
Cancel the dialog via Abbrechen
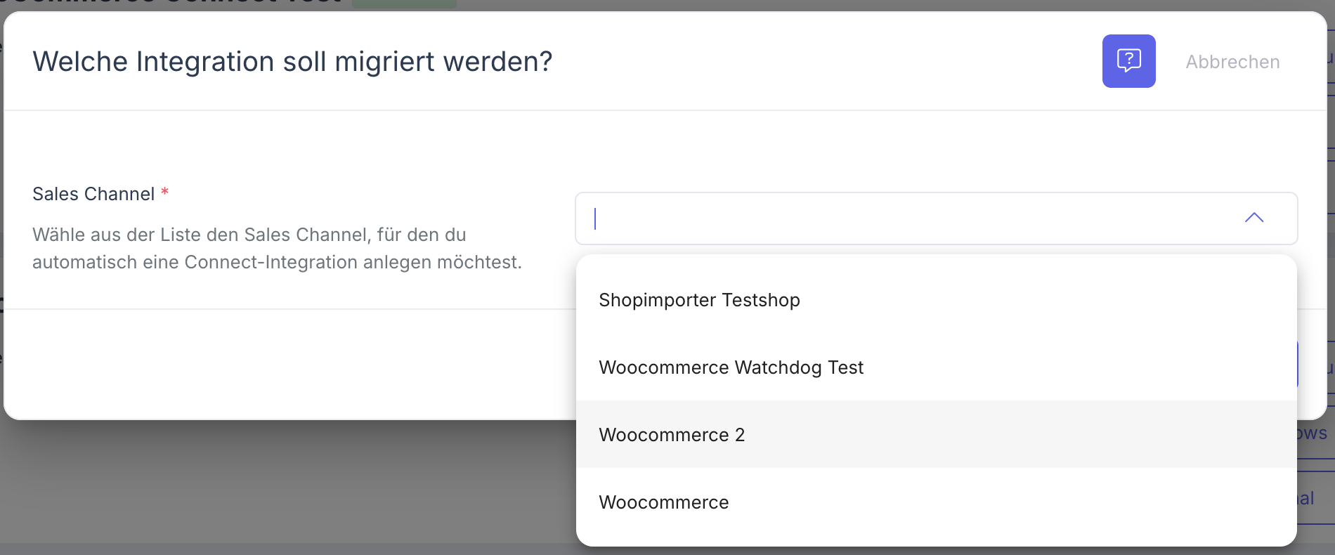click(x=1232, y=62)
